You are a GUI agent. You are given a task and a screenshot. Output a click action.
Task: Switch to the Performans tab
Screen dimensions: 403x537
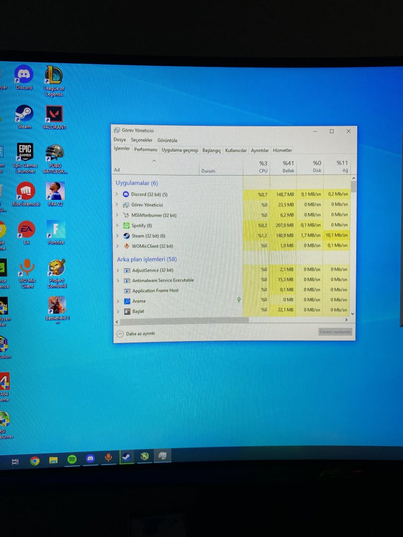tap(146, 150)
